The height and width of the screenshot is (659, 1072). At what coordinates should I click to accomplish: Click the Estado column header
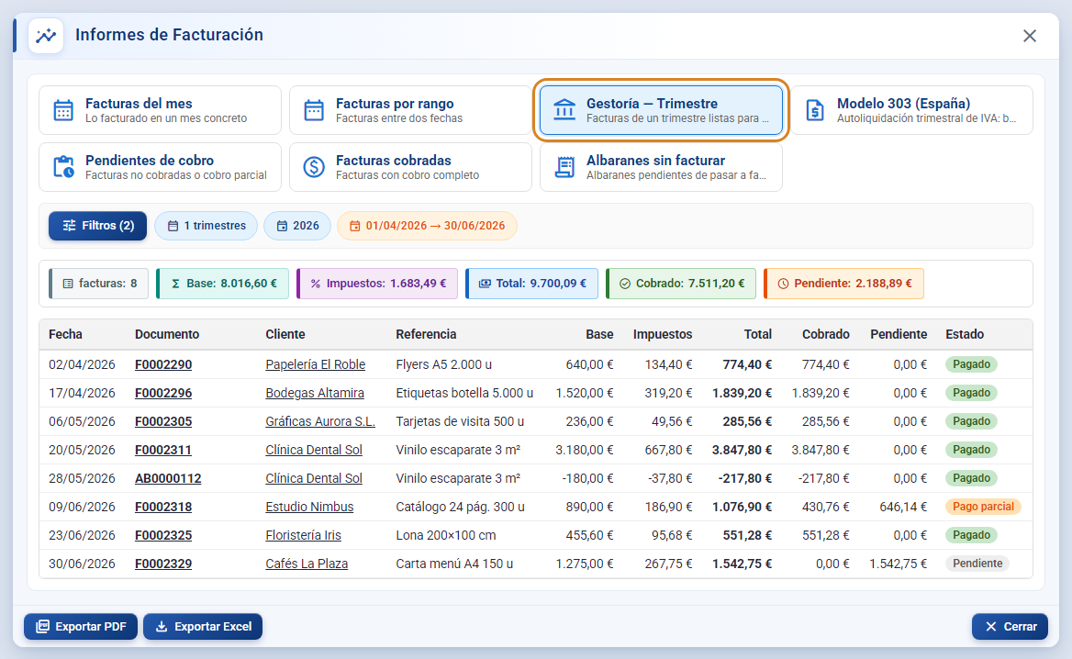point(965,334)
